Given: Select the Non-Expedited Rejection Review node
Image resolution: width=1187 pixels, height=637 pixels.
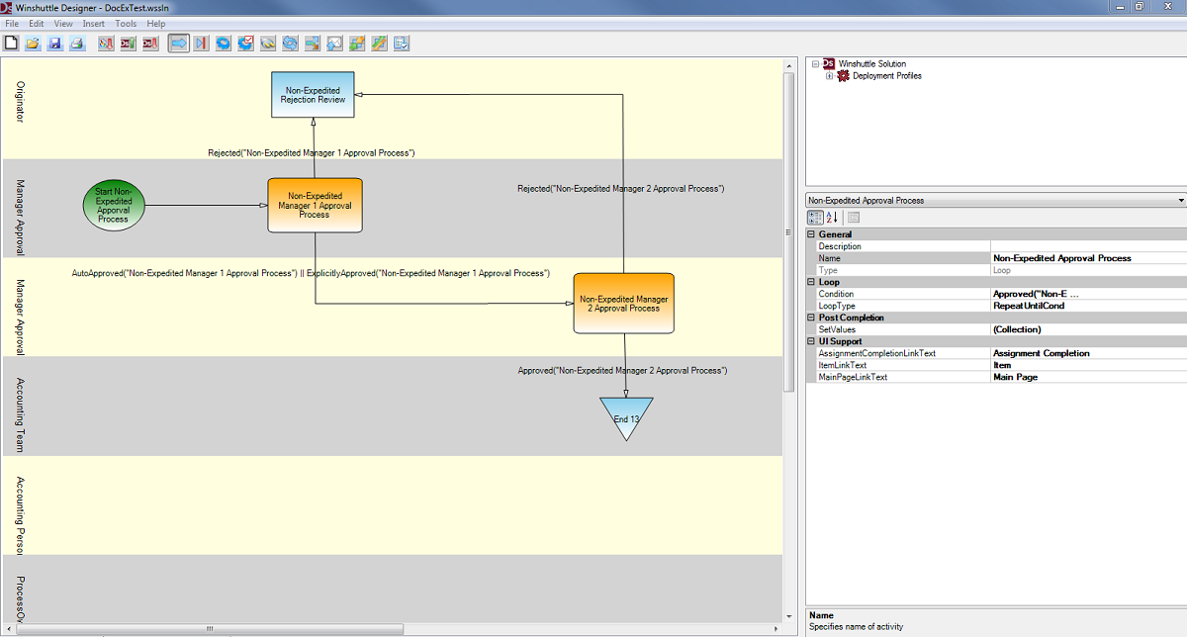Looking at the screenshot, I should [313, 95].
